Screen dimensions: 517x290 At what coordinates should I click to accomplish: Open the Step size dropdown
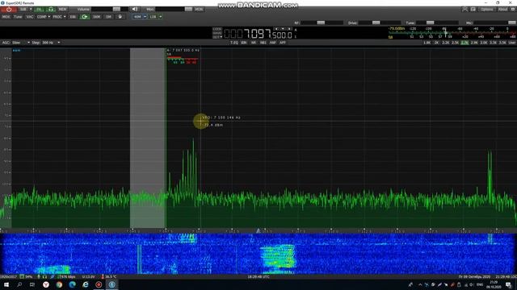[51, 43]
